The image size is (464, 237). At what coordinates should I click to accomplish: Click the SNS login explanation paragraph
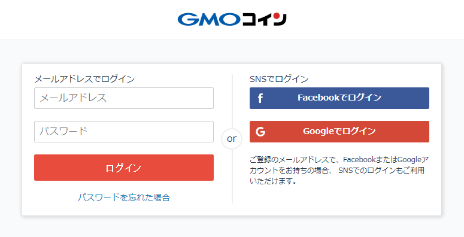[x=339, y=170]
